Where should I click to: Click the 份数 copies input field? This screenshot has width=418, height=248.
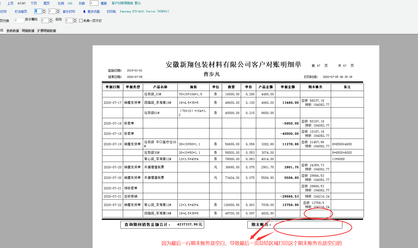click(x=94, y=3)
